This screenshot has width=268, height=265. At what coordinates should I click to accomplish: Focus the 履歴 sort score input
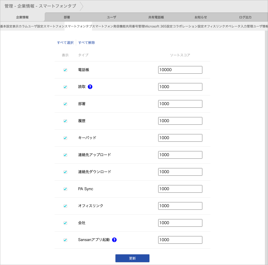click(180, 121)
